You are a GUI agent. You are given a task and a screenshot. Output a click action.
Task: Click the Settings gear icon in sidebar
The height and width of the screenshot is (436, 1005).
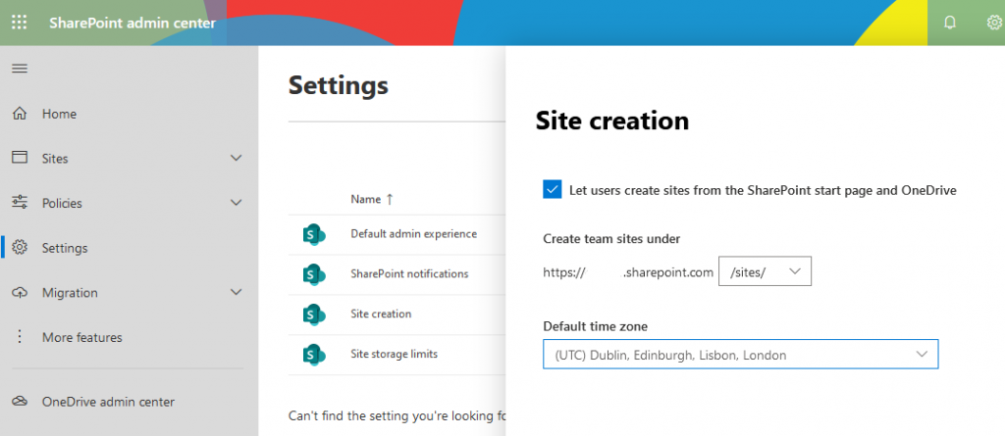[20, 248]
